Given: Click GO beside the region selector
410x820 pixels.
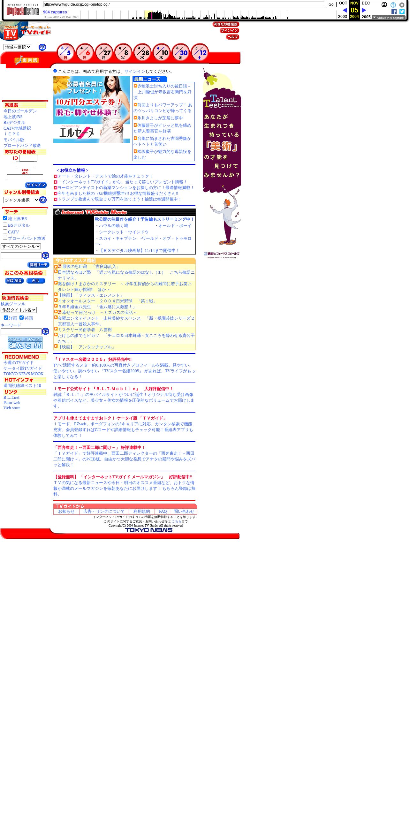Looking at the screenshot, I should (x=42, y=47).
